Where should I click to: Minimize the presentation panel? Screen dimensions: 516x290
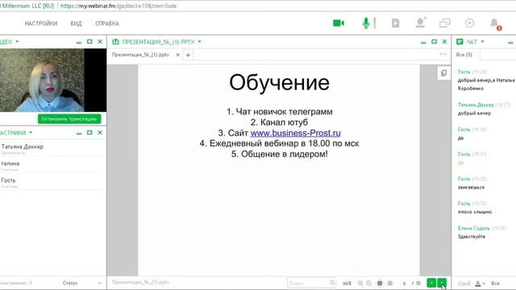(x=423, y=42)
